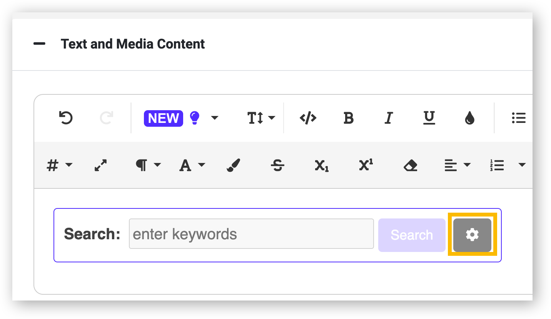Click the eraser clear formatting icon
Viewport: 551px width, 319px height.
click(x=410, y=166)
